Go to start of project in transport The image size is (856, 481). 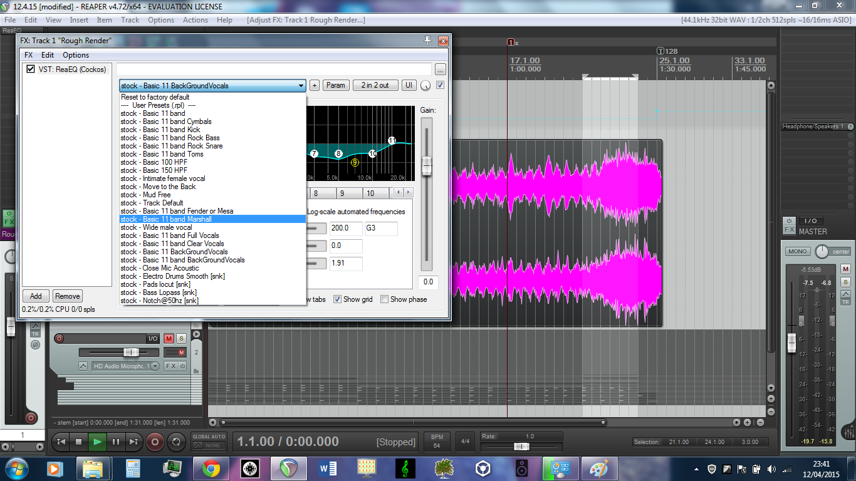(x=61, y=442)
